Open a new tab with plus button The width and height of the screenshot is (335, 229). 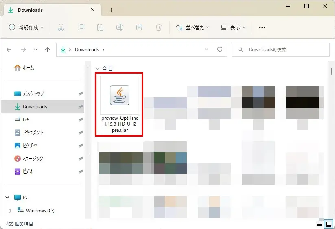111,10
